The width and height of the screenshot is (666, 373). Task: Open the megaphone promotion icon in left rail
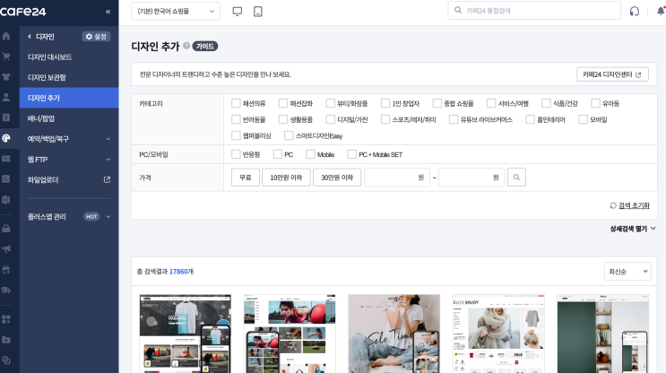click(x=6, y=249)
